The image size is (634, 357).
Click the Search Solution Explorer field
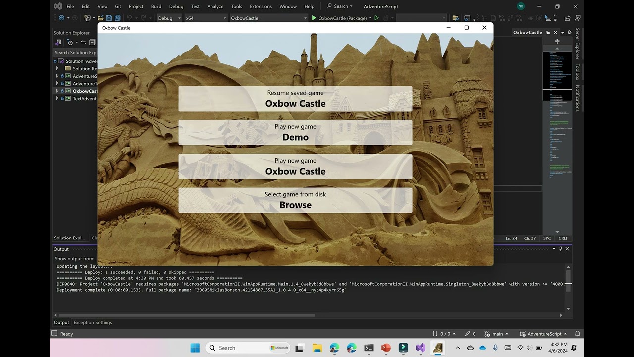pos(75,52)
